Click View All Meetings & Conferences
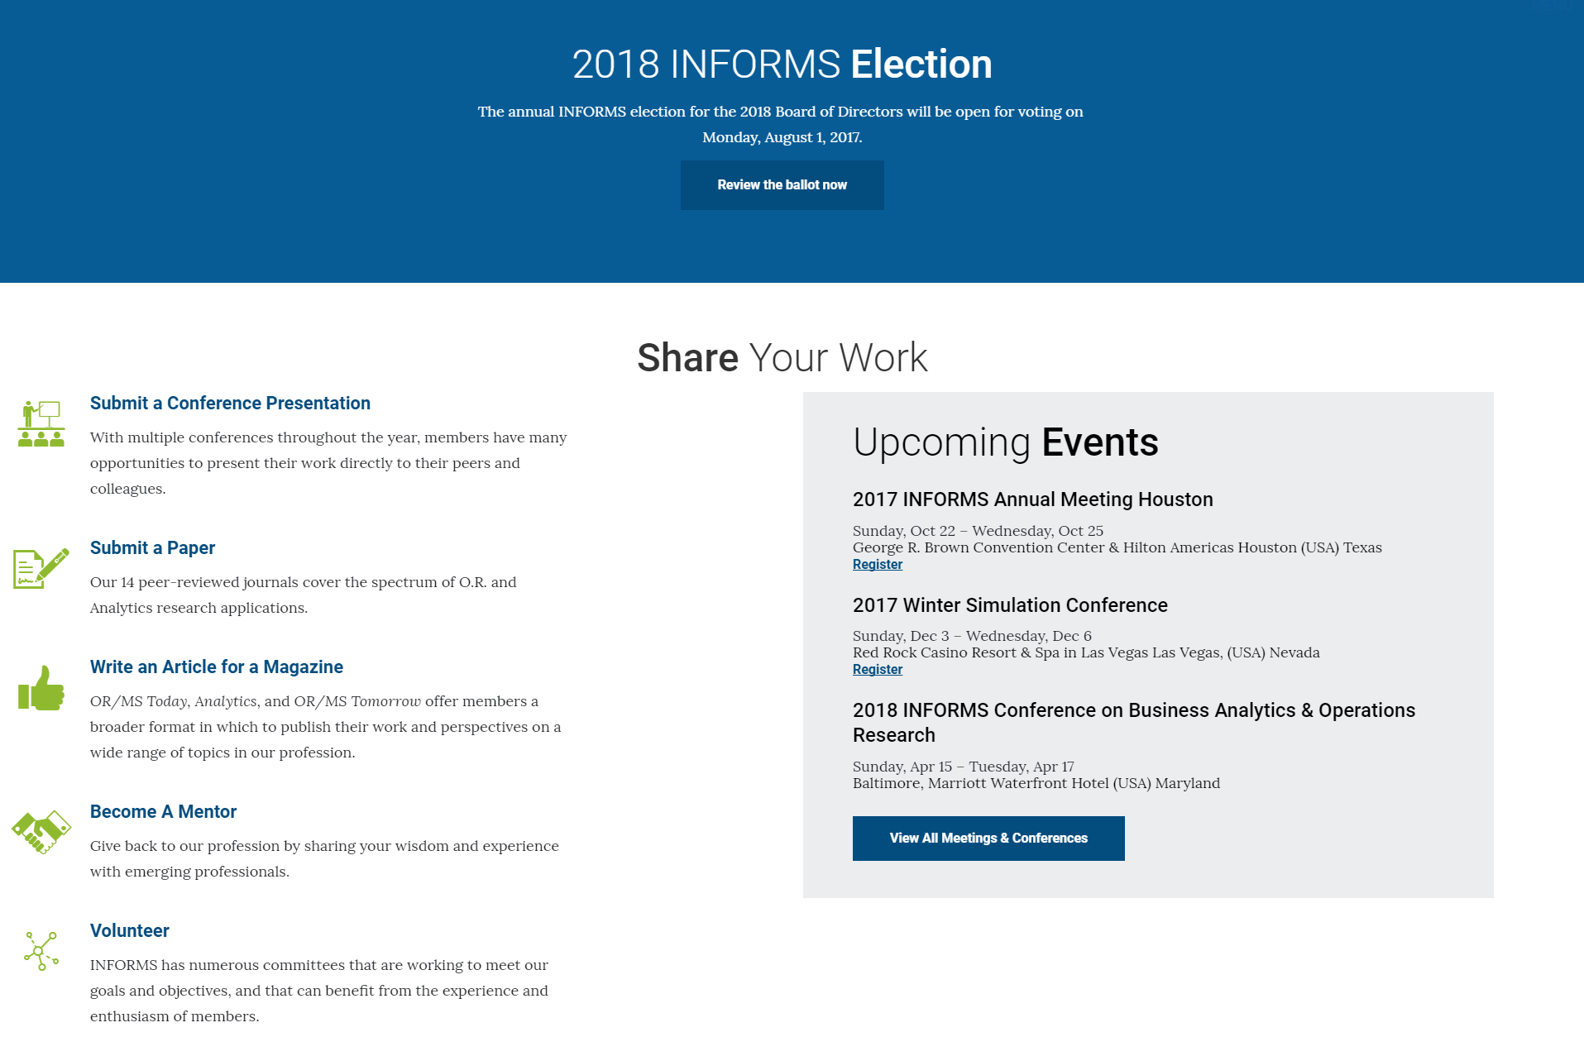 (x=988, y=838)
